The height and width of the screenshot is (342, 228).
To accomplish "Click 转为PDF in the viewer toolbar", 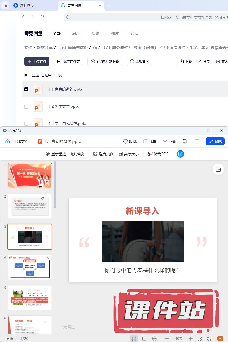I will (x=158, y=154).
